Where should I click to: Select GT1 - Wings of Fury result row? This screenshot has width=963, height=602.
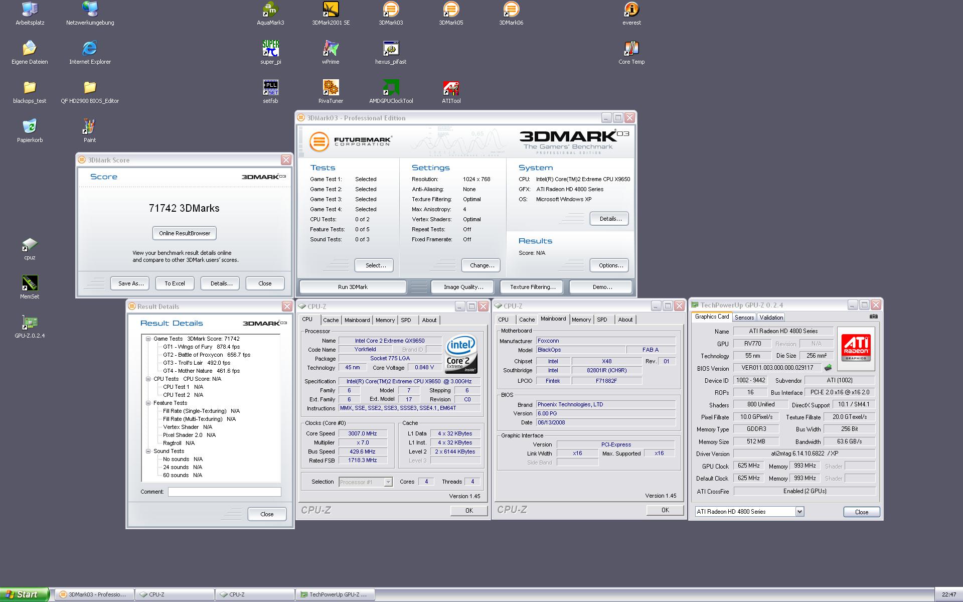201,347
